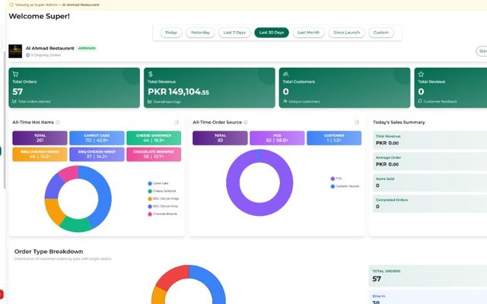The width and height of the screenshot is (487, 304).
Task: Click TOTAL ORDERS 57 box in breakdown section
Action: pyautogui.click(x=428, y=276)
